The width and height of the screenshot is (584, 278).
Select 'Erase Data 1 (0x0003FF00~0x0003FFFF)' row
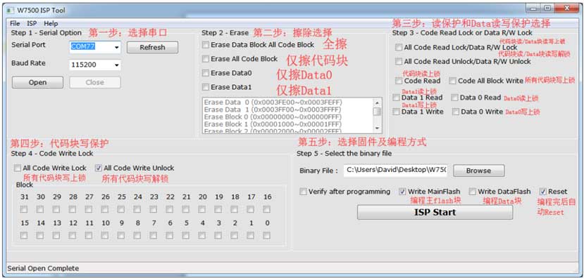273,110
